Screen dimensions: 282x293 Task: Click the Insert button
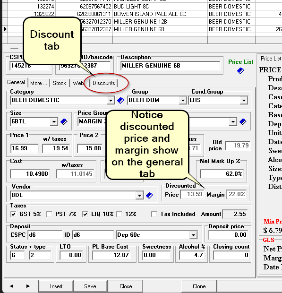(x=56, y=286)
